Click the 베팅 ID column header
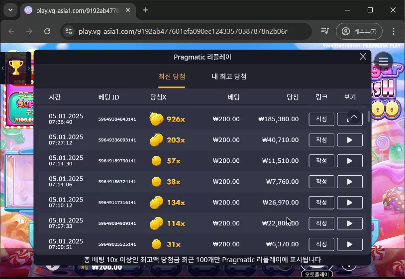The image size is (405, 279). pyautogui.click(x=109, y=97)
